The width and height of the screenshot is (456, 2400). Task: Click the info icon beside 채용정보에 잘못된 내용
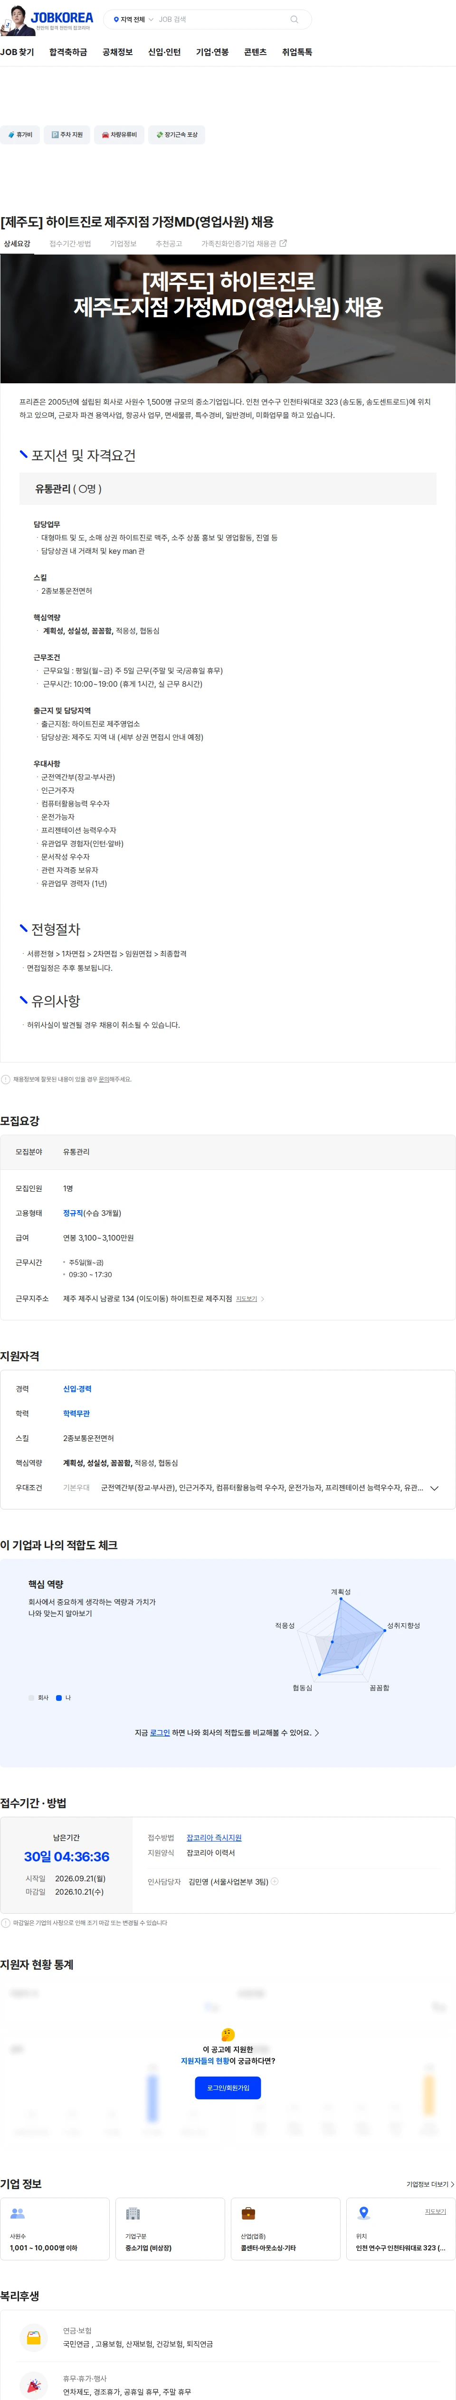[6, 1079]
